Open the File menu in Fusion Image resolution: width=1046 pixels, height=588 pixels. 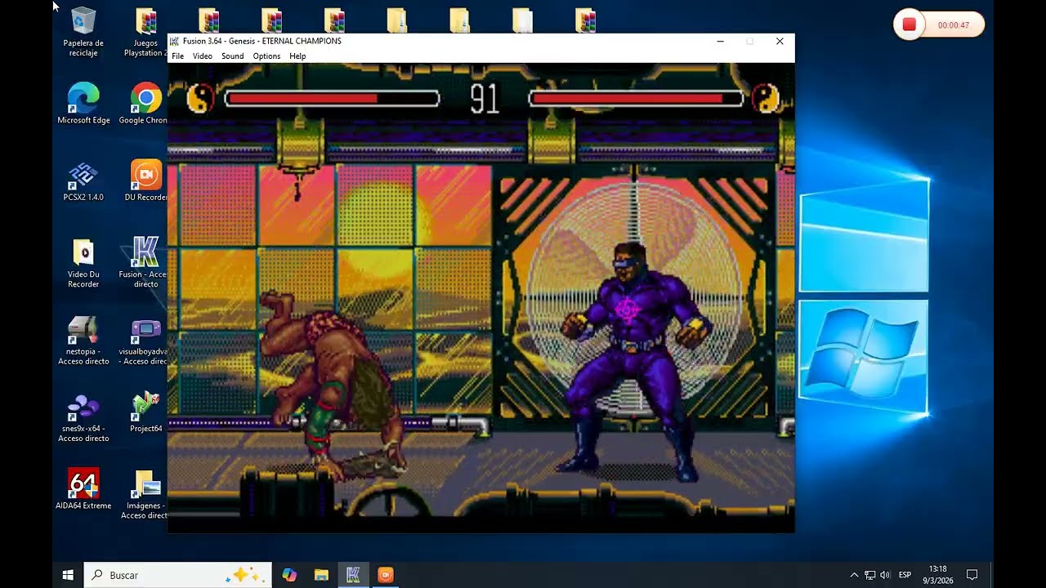click(177, 56)
